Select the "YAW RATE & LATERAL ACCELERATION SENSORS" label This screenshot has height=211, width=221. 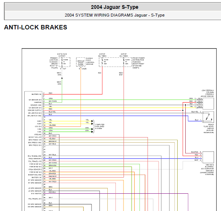click(x=207, y=169)
